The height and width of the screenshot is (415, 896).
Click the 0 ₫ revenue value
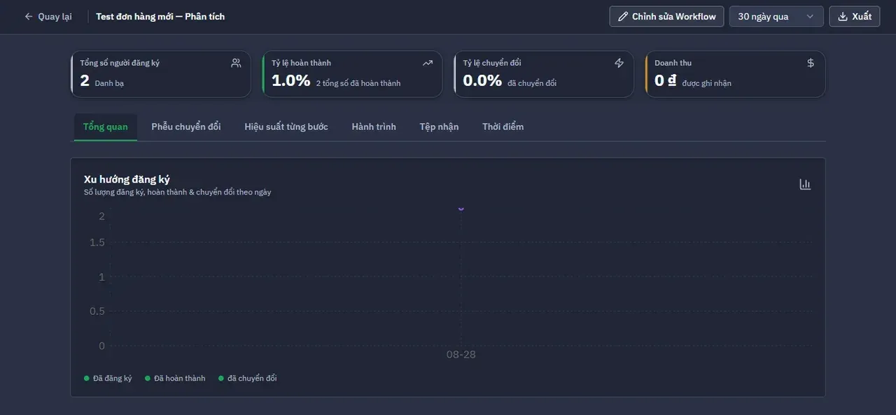pos(665,80)
